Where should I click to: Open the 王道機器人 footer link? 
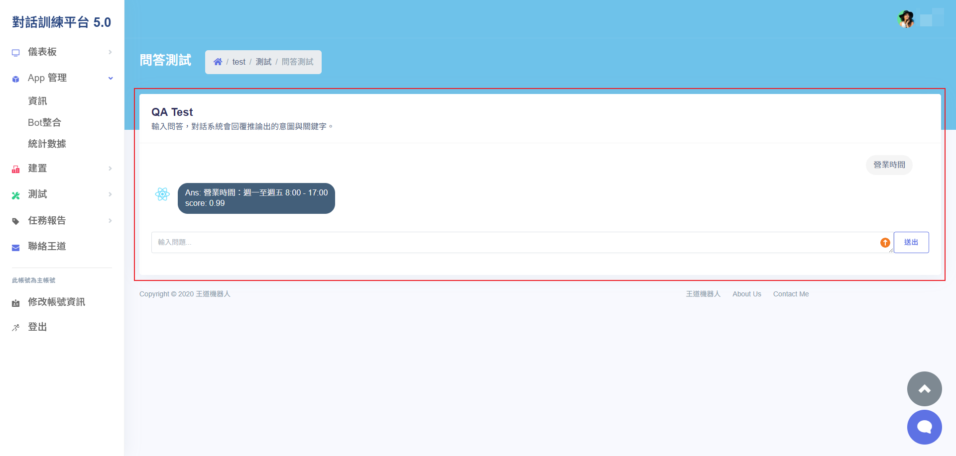[x=703, y=294]
